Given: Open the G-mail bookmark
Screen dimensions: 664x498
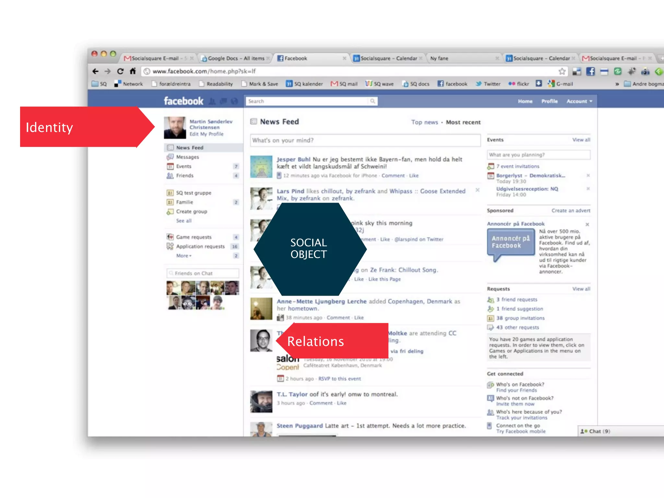Looking at the screenshot, I should point(560,84).
